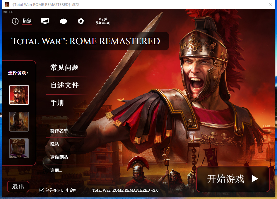Open the 注册... registration link

[56, 171]
